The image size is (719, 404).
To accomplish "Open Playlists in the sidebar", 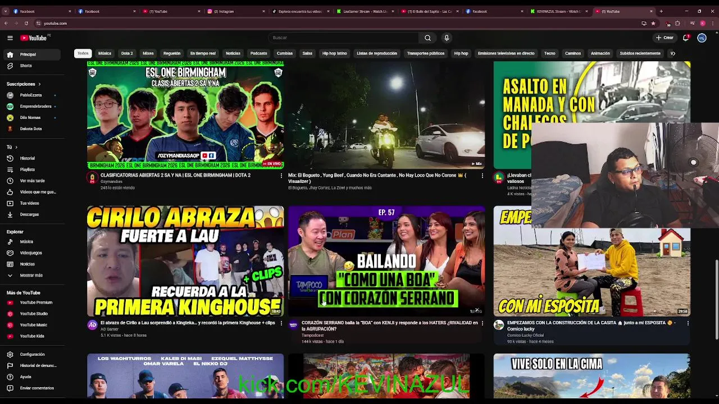I will 31,169.
